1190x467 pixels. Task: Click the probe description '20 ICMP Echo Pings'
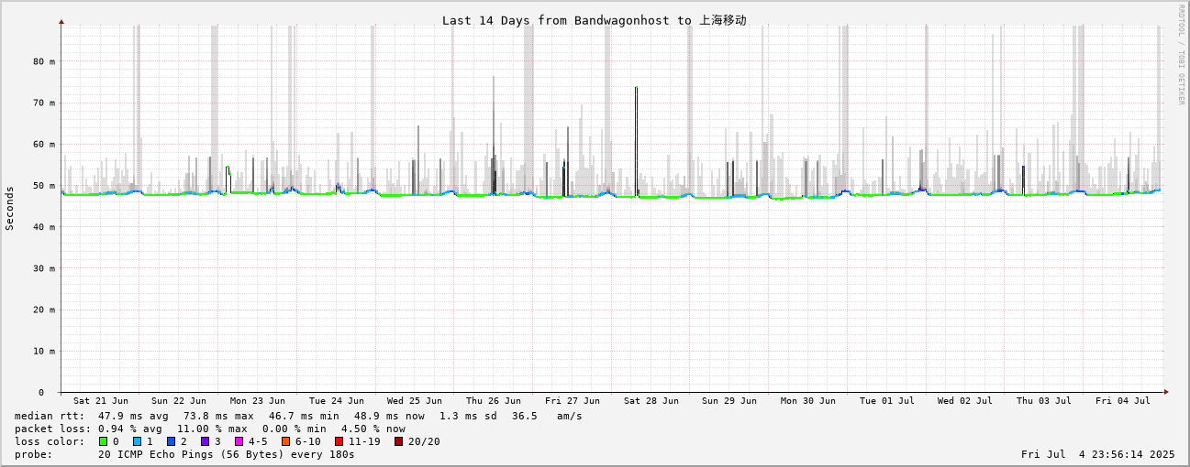[151, 454]
